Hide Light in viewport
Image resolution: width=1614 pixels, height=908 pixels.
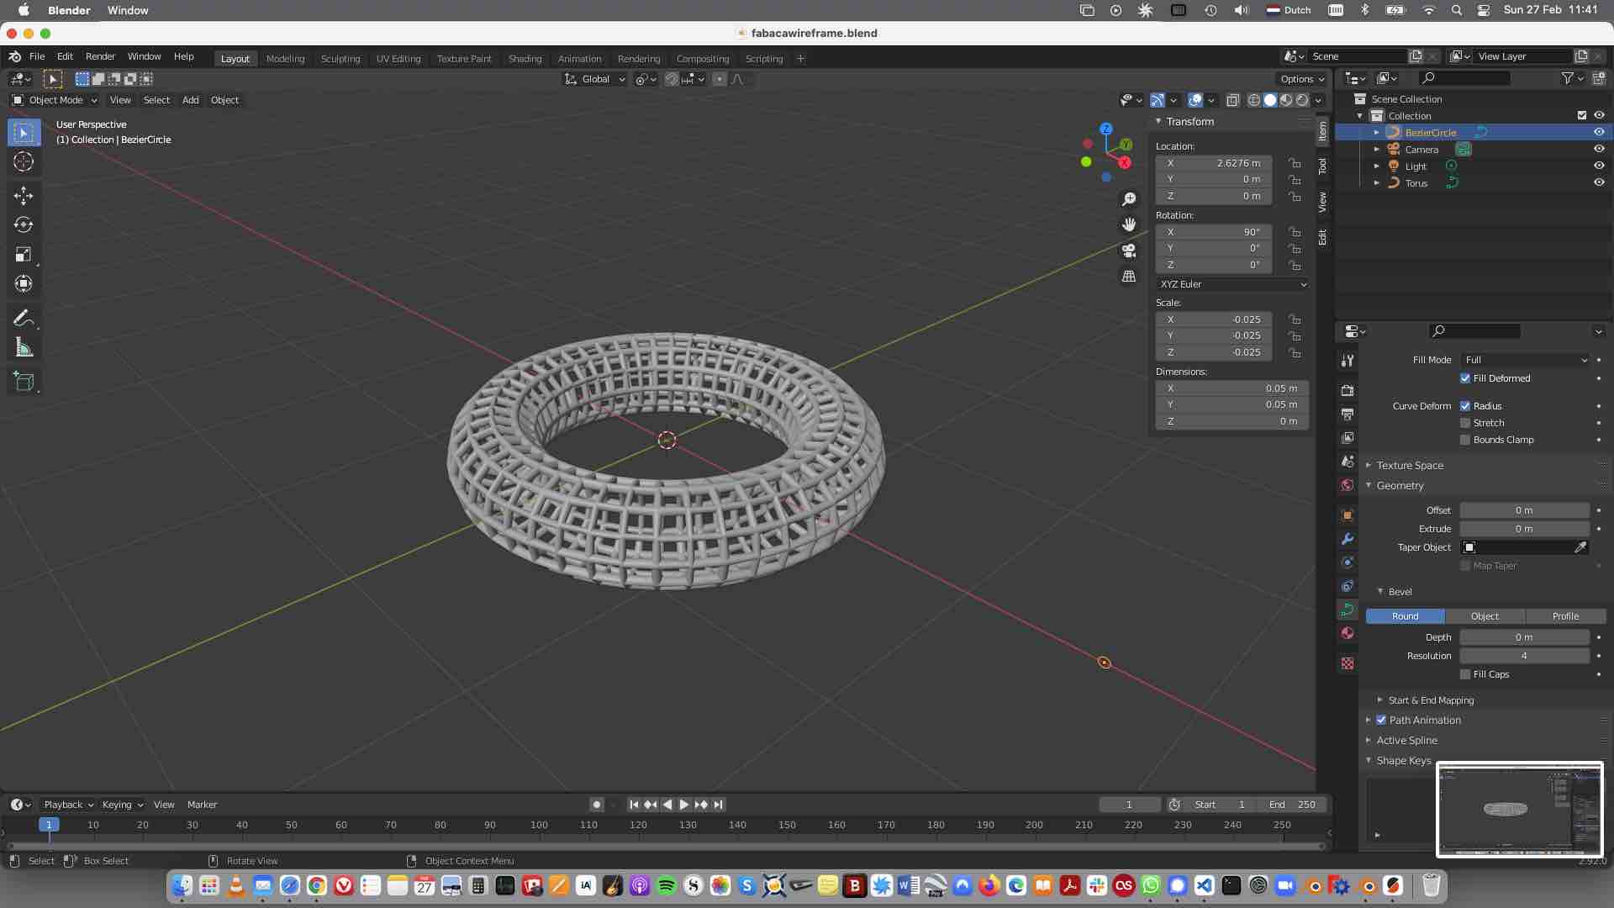[x=1599, y=166]
